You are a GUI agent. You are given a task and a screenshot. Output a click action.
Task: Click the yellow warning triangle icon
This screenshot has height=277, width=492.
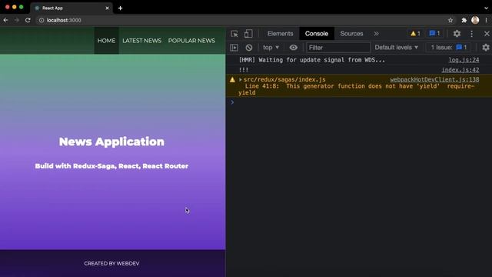[x=232, y=80]
